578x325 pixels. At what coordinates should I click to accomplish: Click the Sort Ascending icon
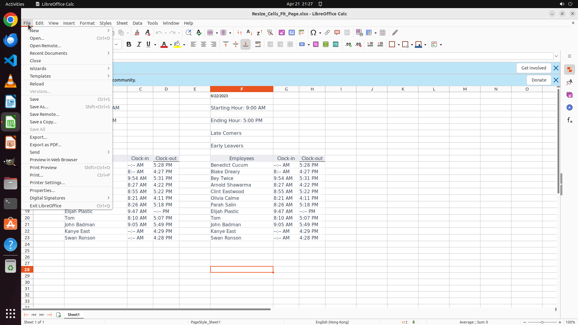[249, 32]
